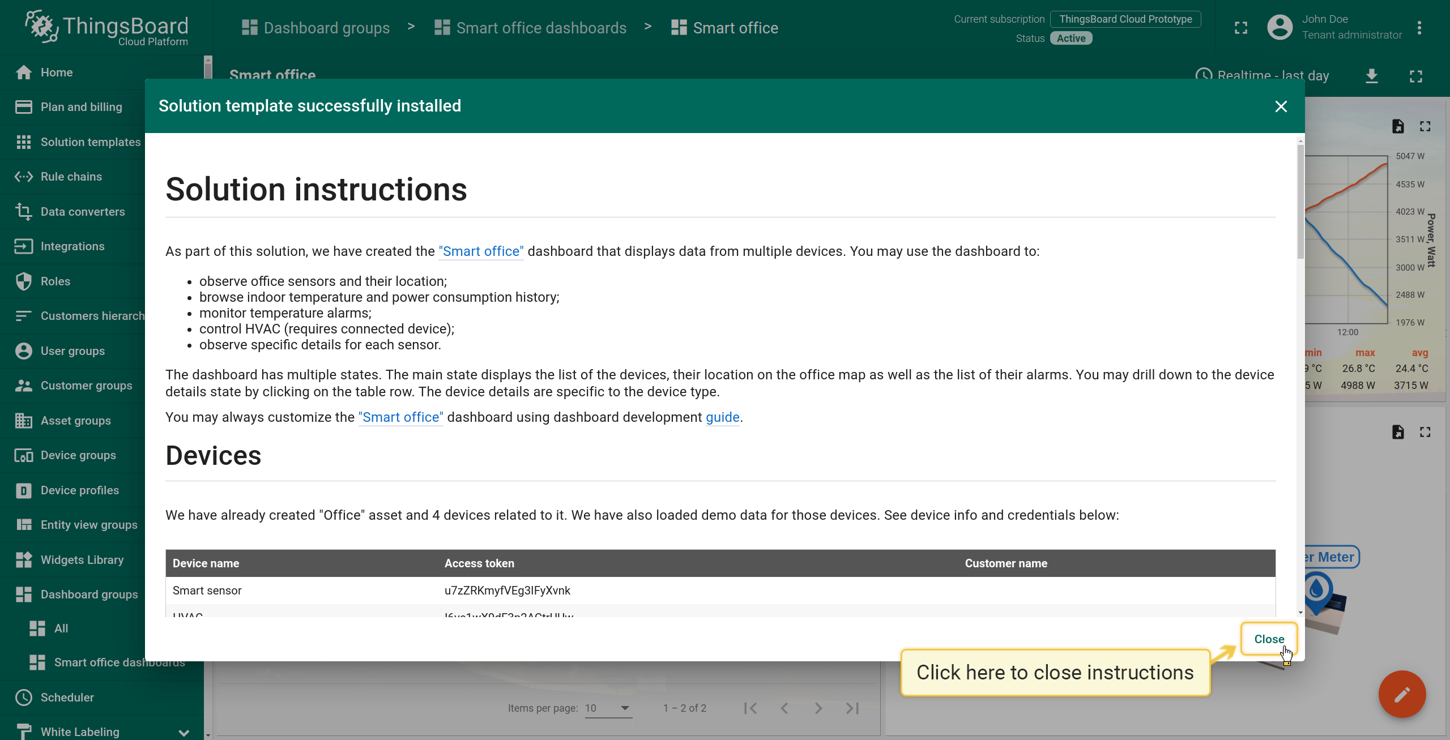Go to last page of table
The image size is (1450, 740).
coord(852,708)
